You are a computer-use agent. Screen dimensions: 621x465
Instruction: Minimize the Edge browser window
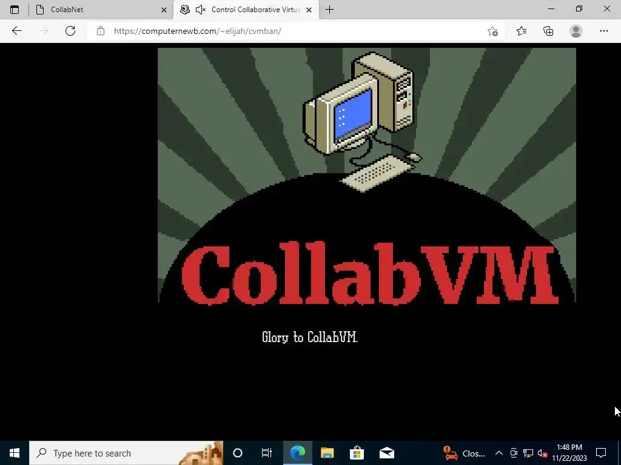(x=551, y=8)
